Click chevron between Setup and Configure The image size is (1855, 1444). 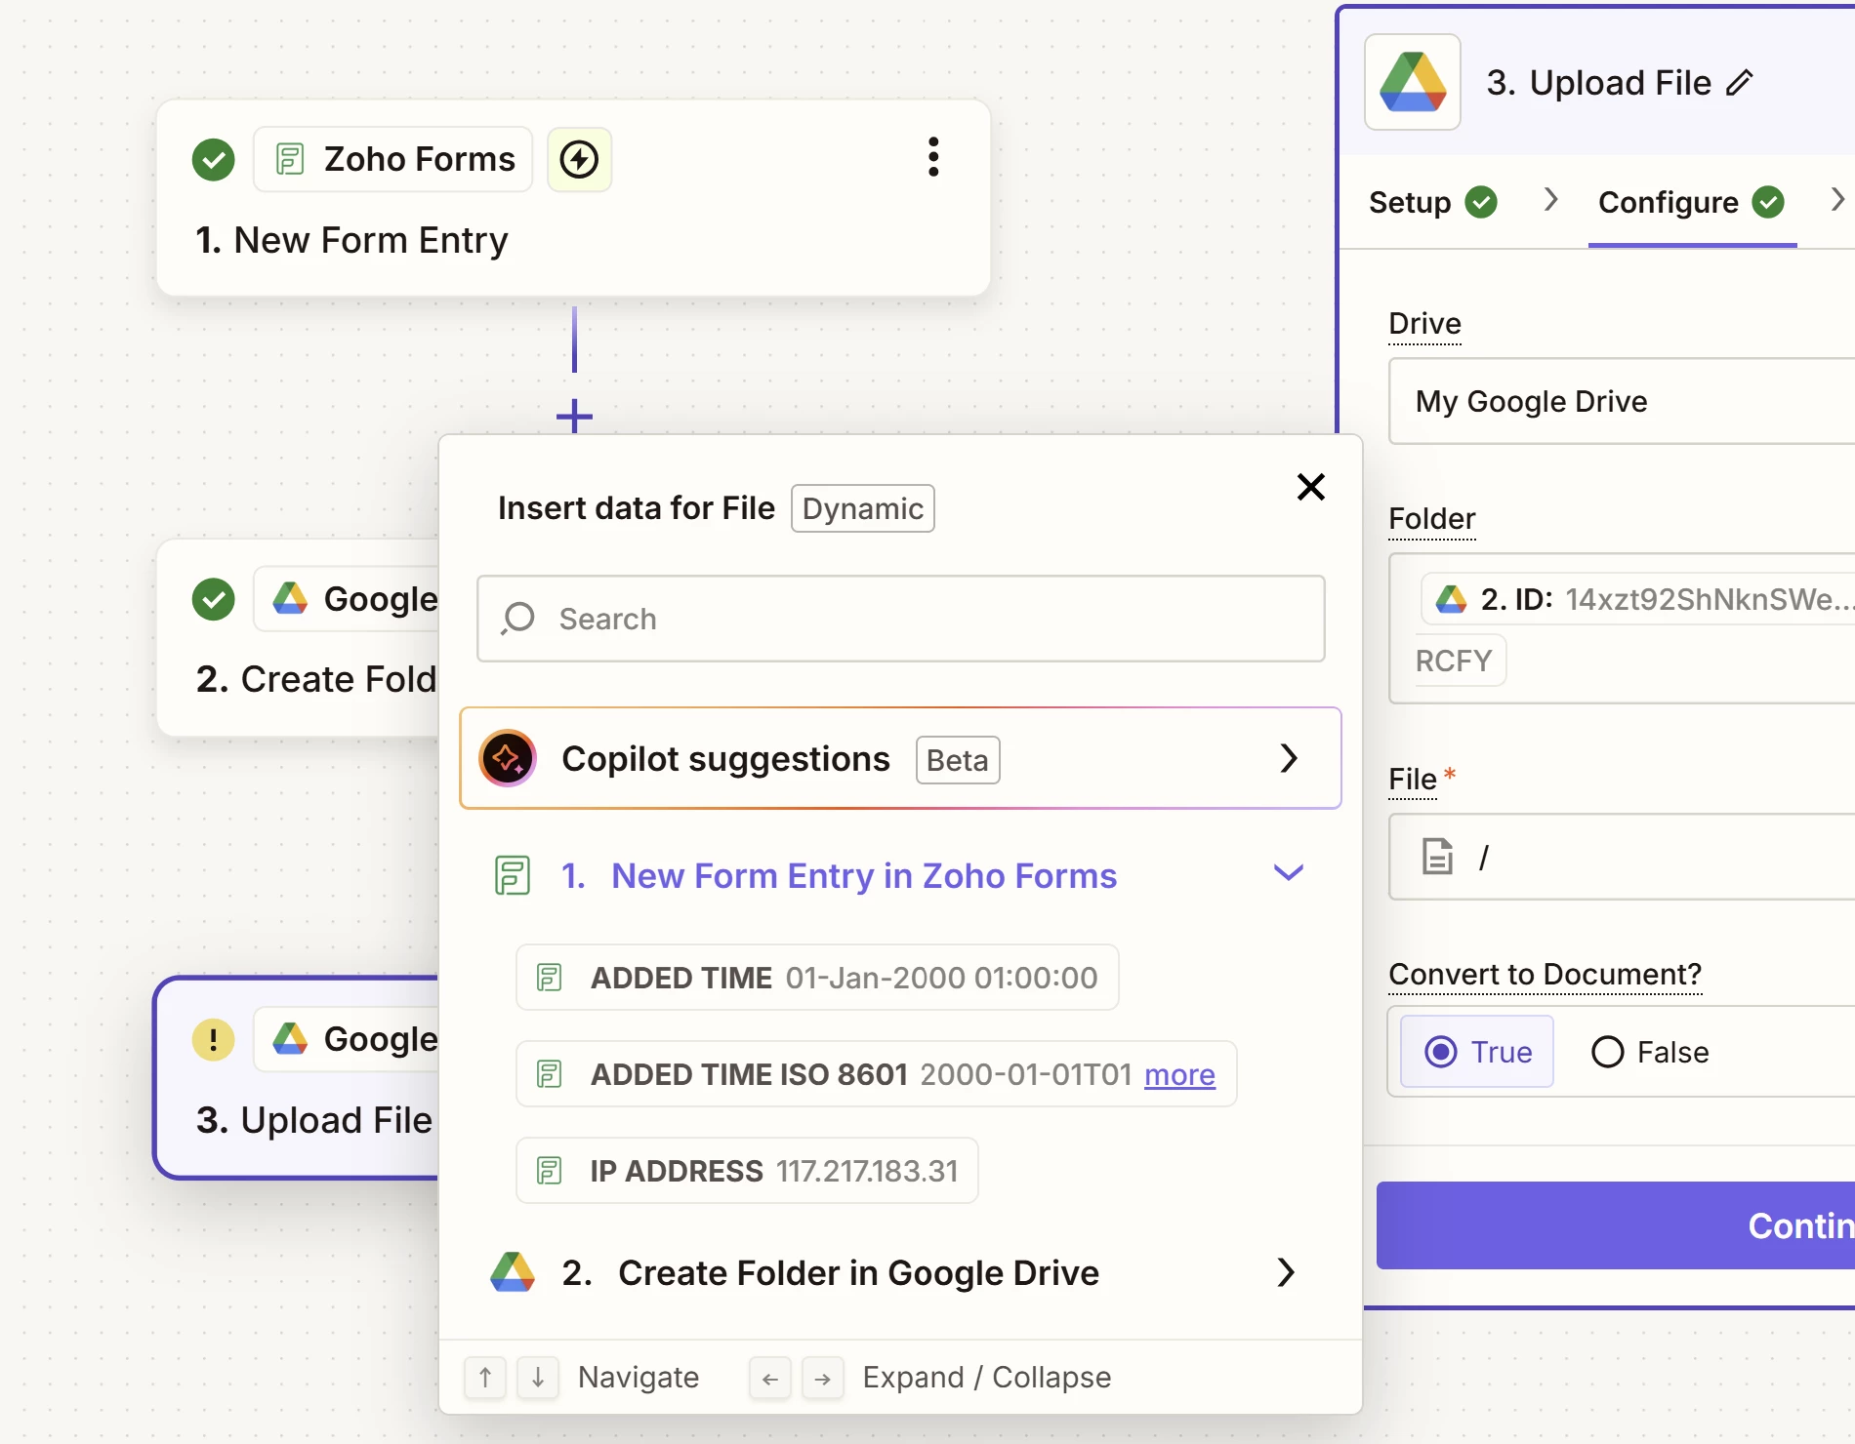[x=1550, y=199]
